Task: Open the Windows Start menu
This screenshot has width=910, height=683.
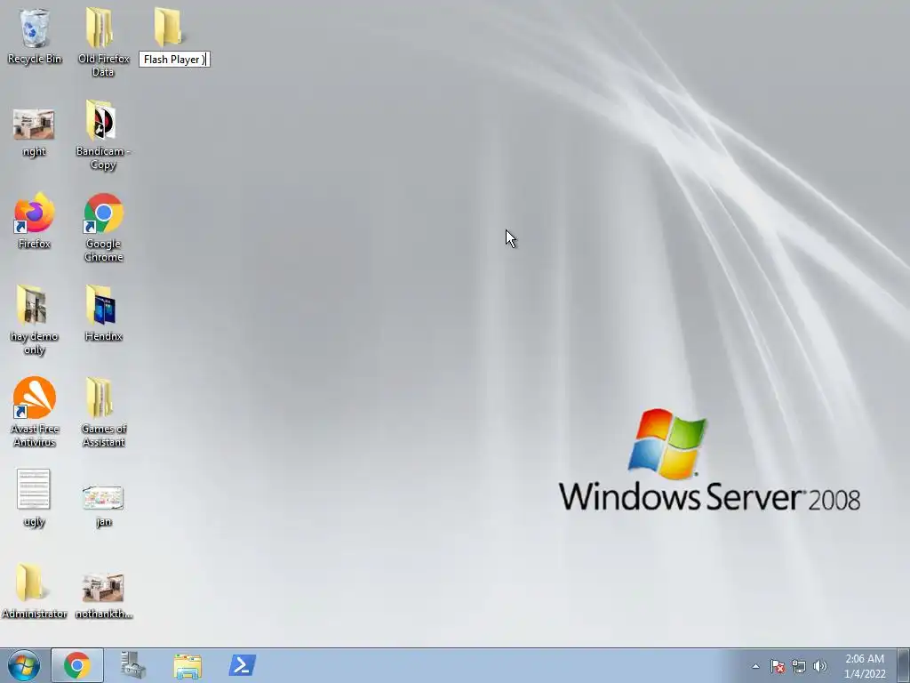Action: 24,665
